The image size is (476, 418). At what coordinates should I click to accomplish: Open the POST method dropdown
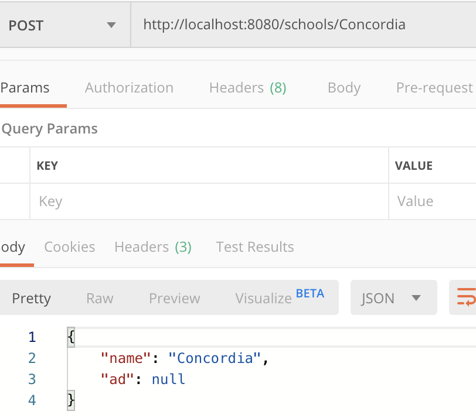(64, 25)
